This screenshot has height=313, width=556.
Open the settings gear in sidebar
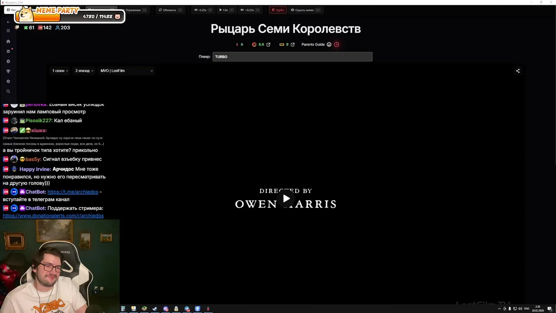click(x=8, y=81)
